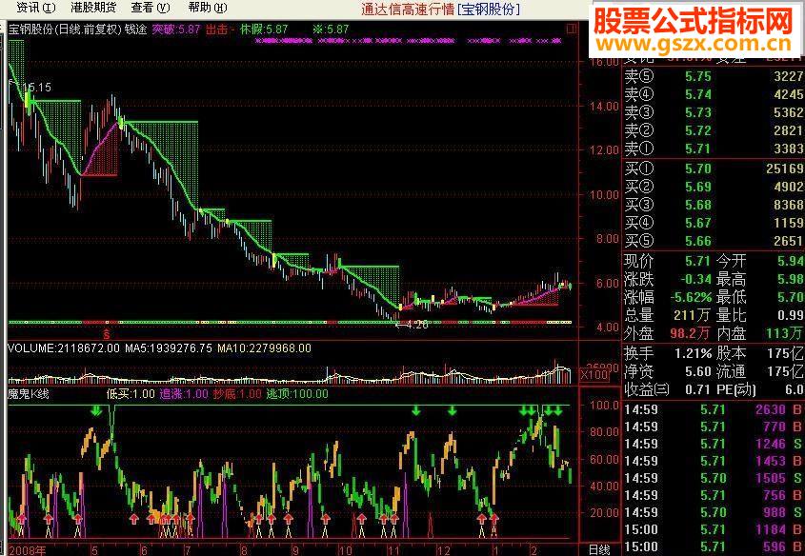
Task: Click the 总量 211万 value
Action: tap(691, 315)
